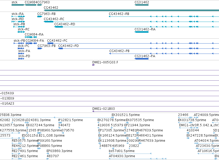This screenshot has width=219, height=160.
Task: Click EST label RE22461.5prime
Action: pos(25,156)
